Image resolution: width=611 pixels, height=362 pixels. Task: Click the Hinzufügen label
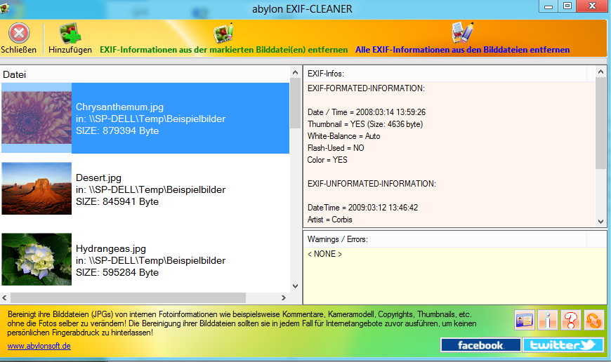tap(70, 50)
